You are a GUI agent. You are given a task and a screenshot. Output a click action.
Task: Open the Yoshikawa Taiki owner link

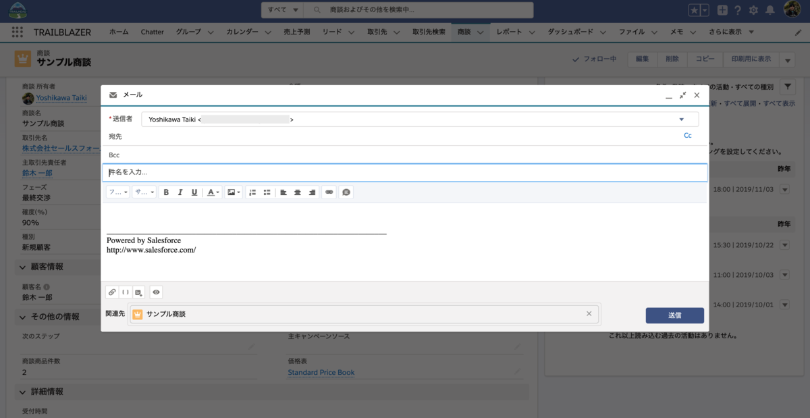click(x=61, y=98)
